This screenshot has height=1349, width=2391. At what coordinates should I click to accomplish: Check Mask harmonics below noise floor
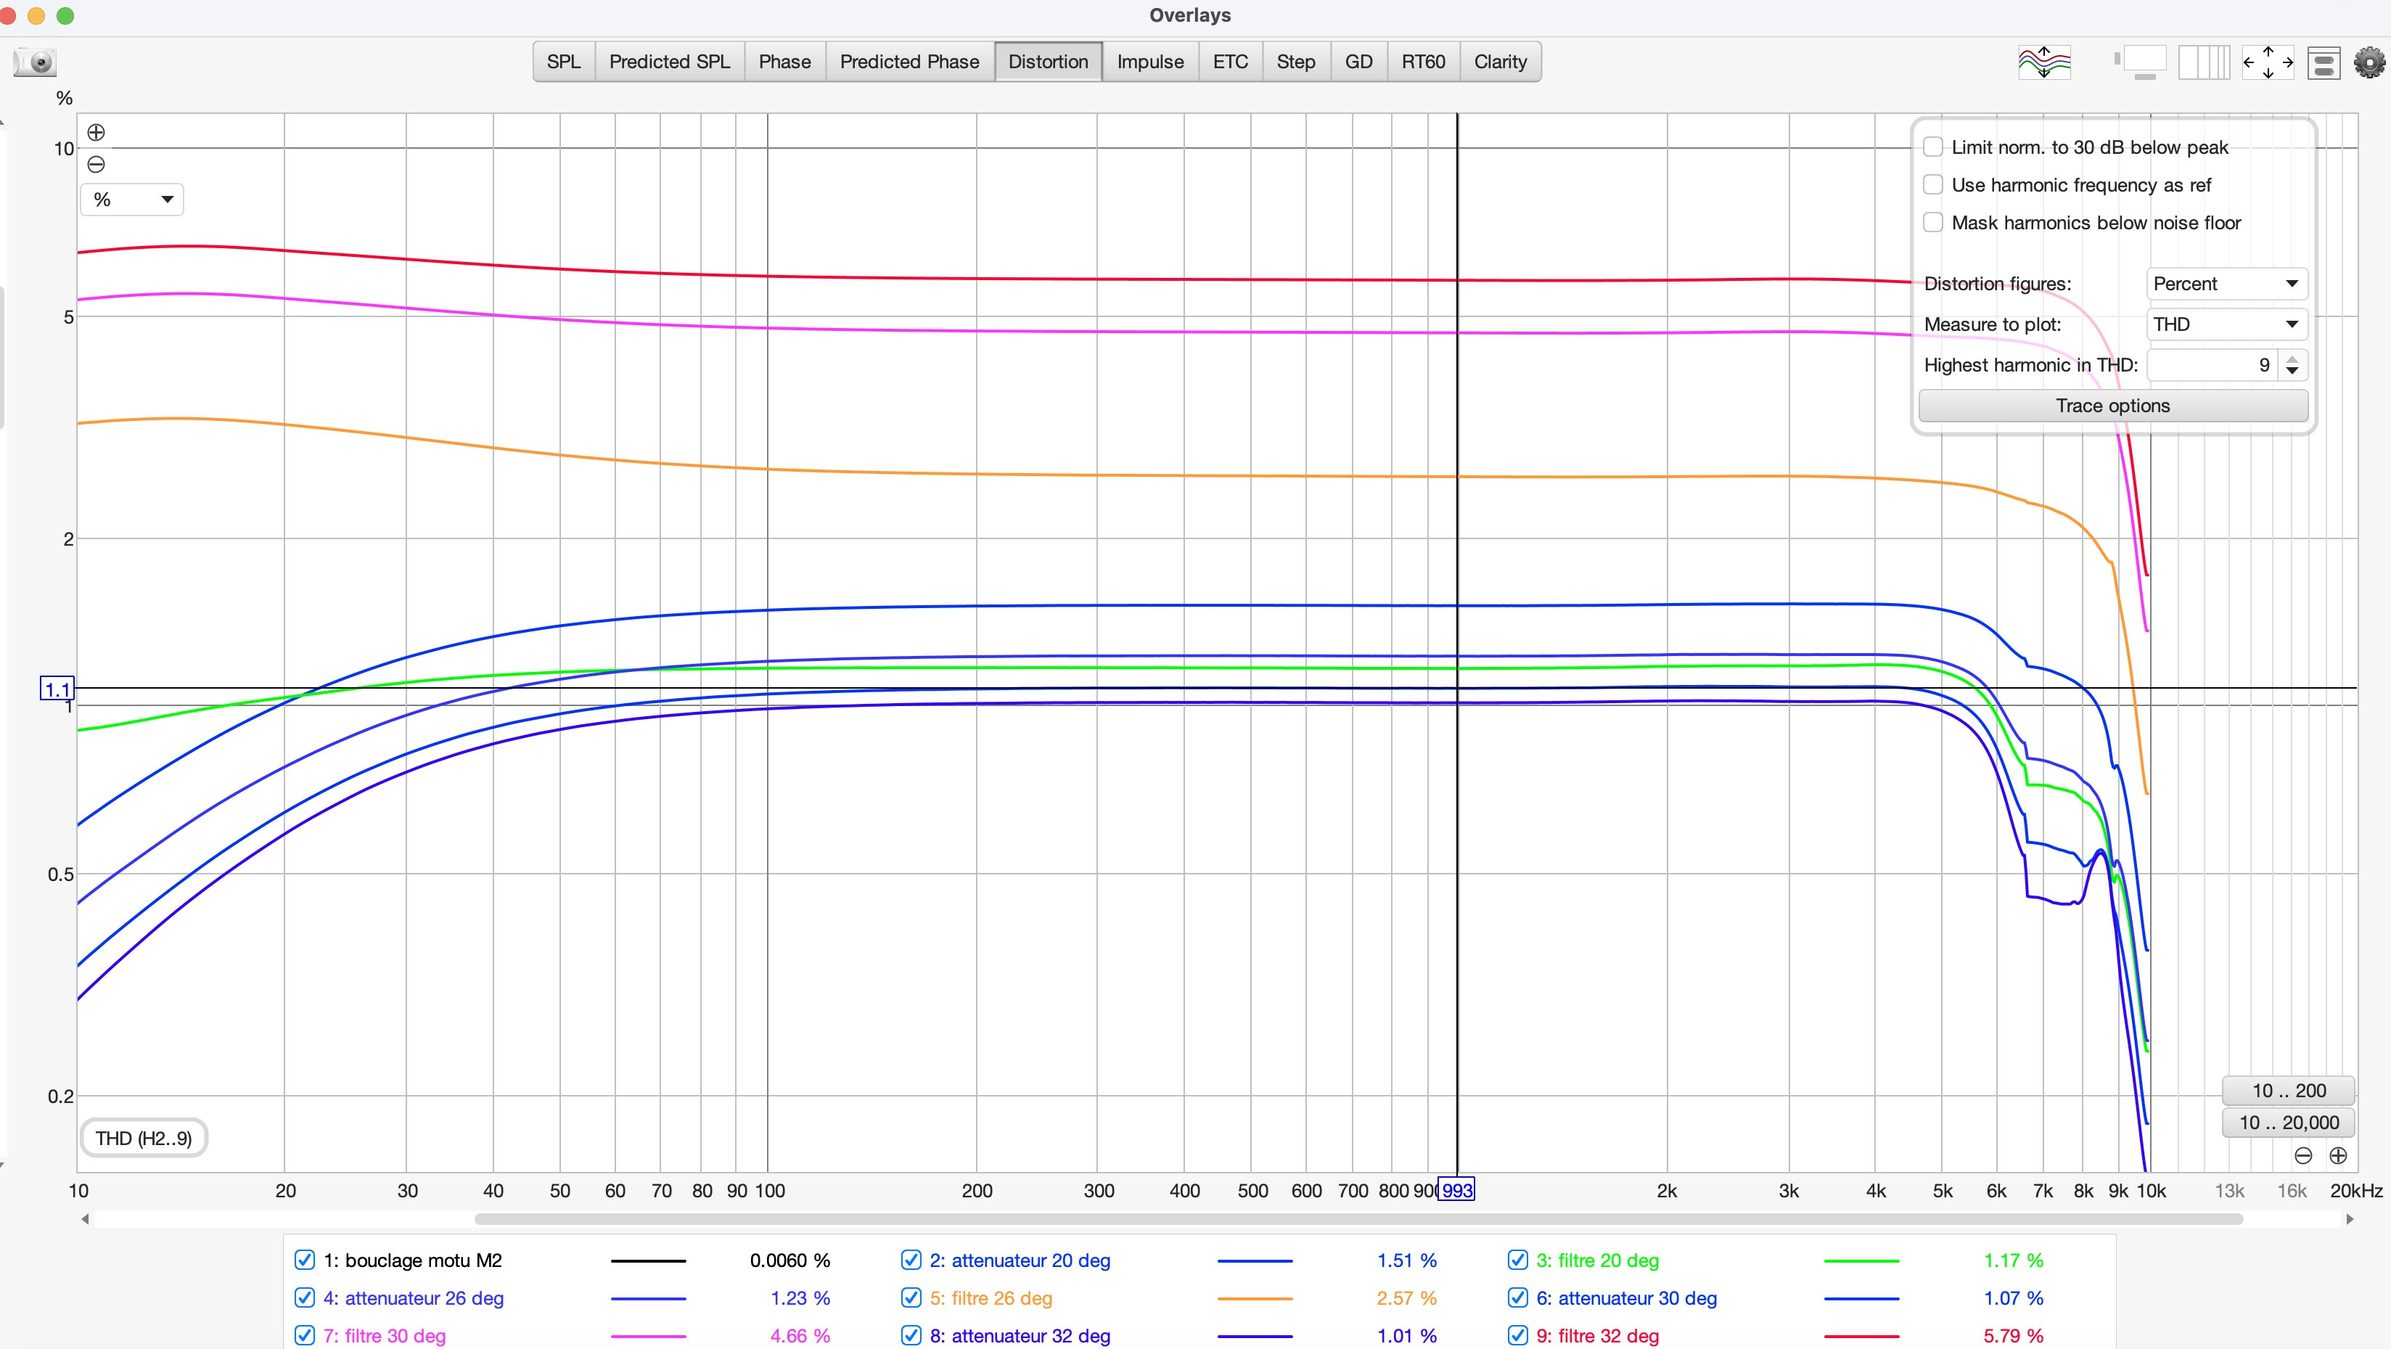(1933, 223)
